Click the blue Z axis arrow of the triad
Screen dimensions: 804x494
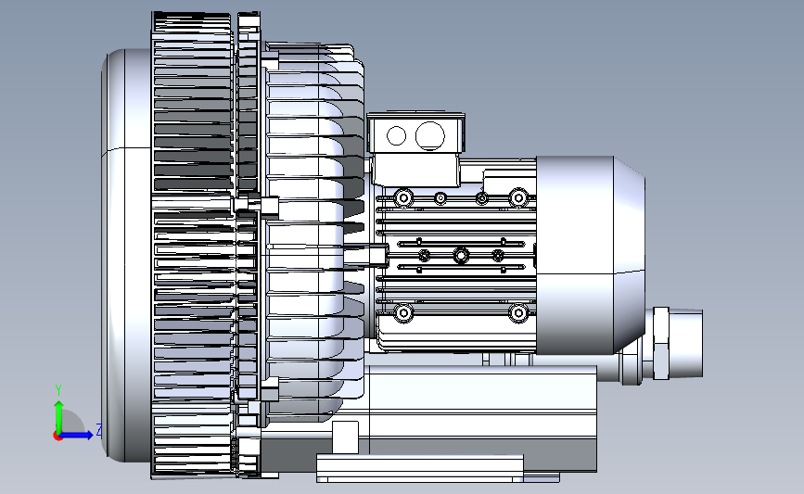pyautogui.click(x=78, y=435)
